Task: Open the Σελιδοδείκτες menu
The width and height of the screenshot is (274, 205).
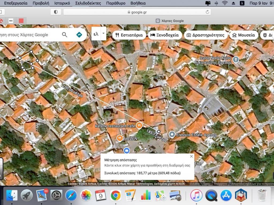Action: tap(88, 3)
